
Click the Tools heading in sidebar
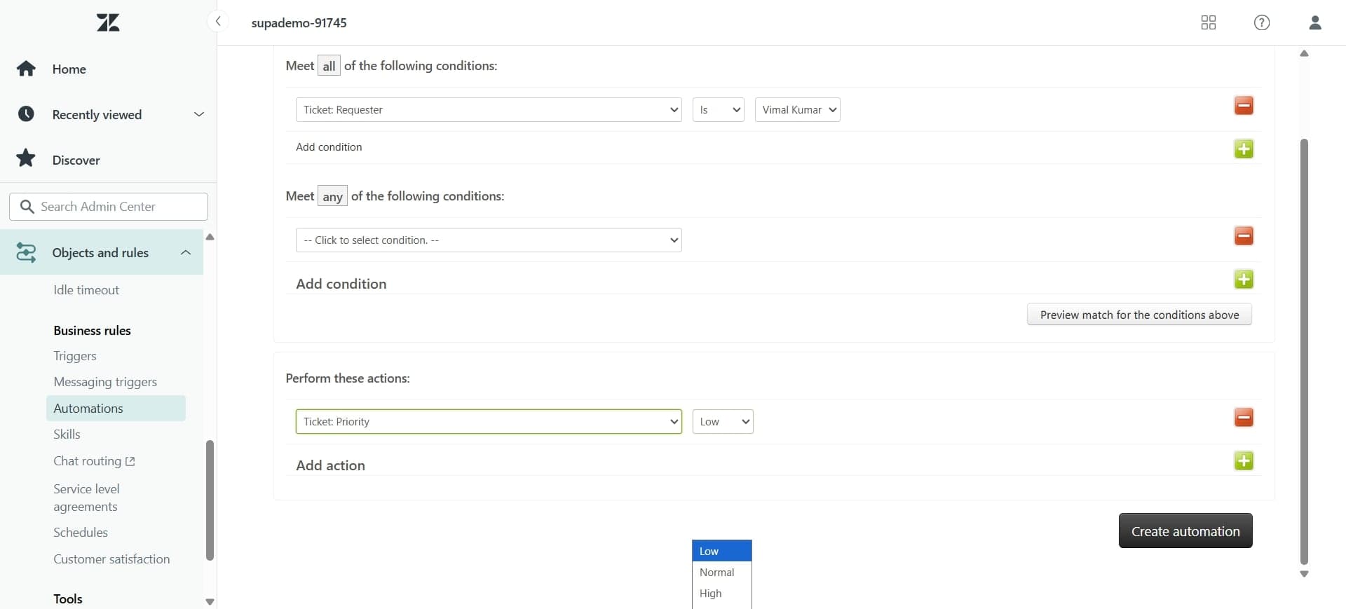[x=68, y=599]
